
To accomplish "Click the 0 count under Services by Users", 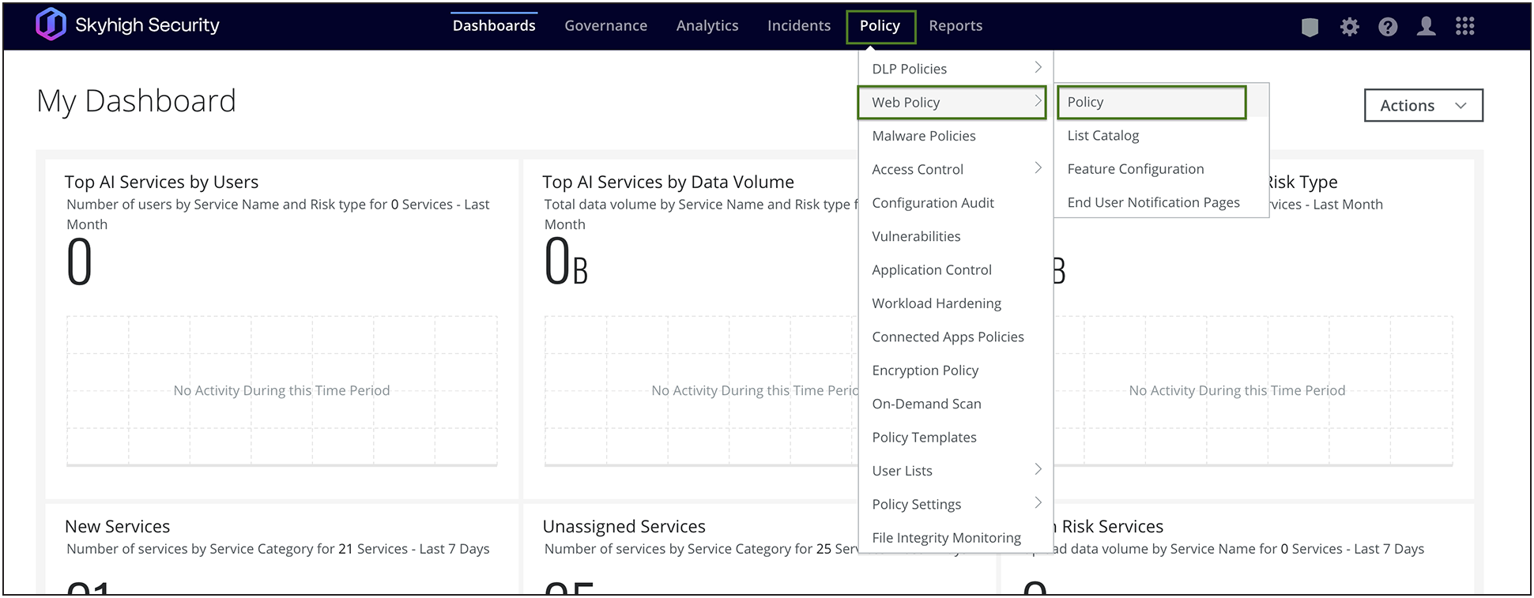I will pyautogui.click(x=79, y=262).
